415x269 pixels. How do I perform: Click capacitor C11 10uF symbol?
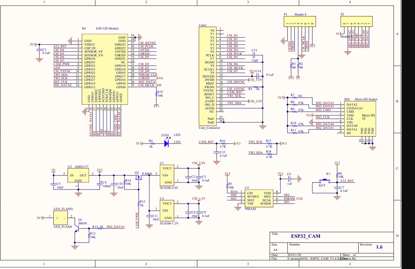coord(149,216)
